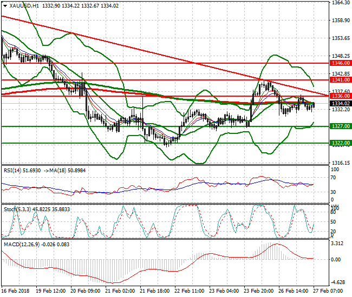352x297 pixels.
Task: Click the 26 Feb 14:00 time label
Action: (x=293, y=291)
